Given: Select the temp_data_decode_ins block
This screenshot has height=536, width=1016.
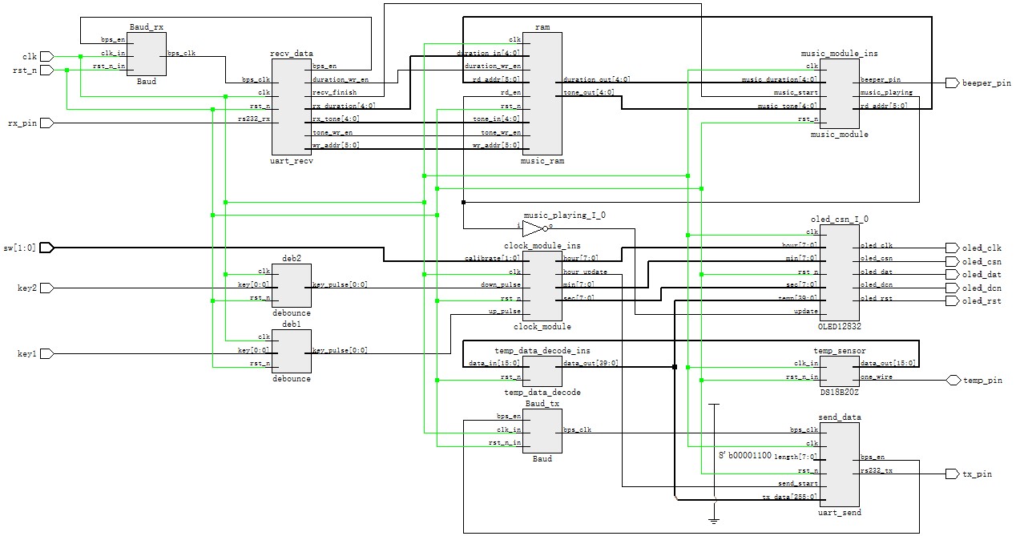Looking at the screenshot, I should pos(542,370).
